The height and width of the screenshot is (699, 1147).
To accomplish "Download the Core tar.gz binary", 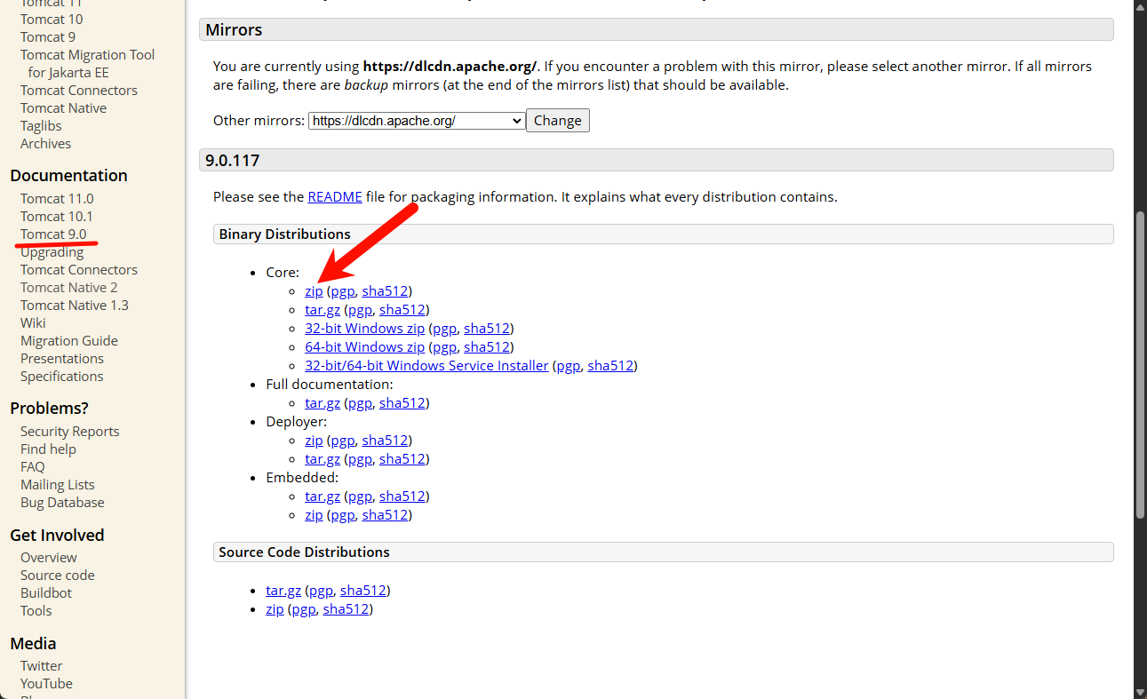I will click(323, 310).
